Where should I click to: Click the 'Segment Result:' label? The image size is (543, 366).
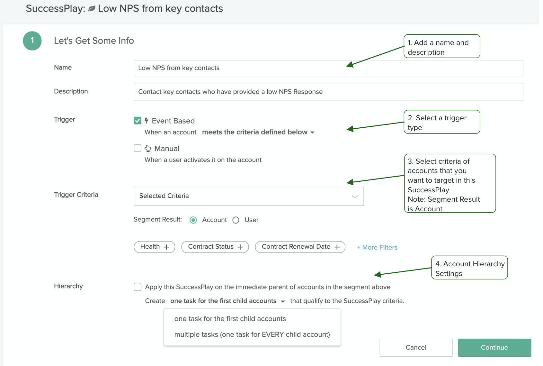click(x=158, y=219)
